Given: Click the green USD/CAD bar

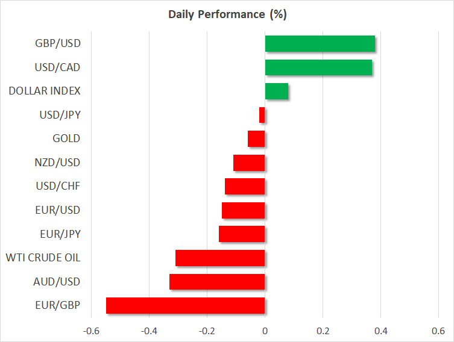Looking at the screenshot, I should click(318, 67).
